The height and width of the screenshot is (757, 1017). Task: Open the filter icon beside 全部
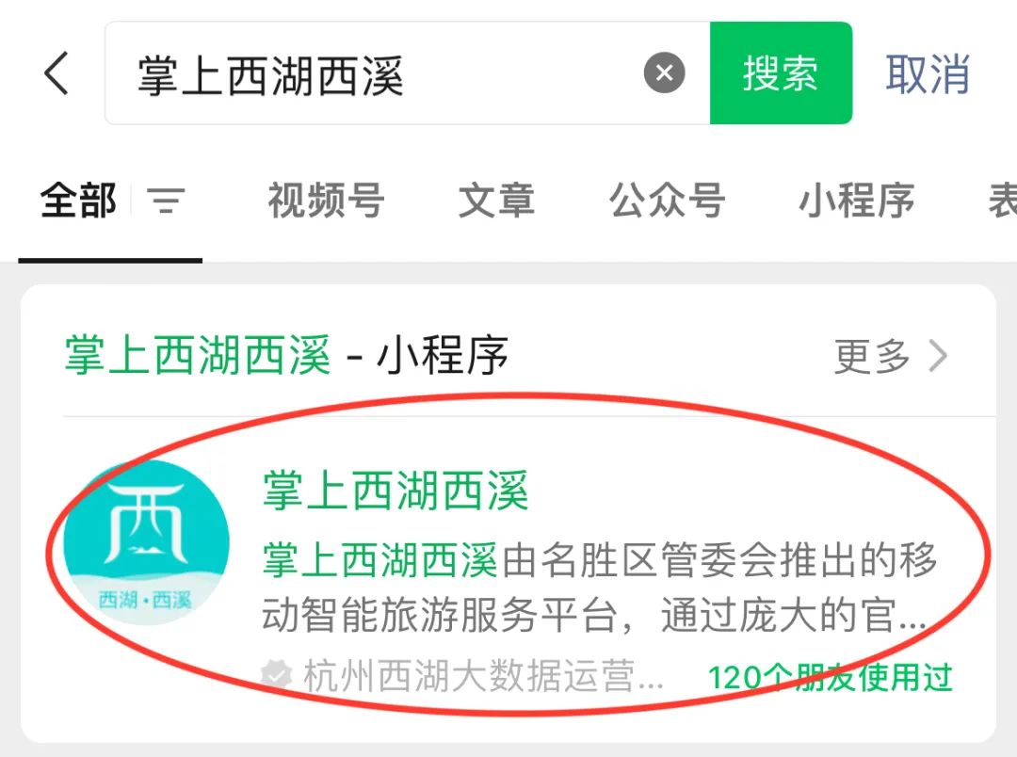coord(166,201)
